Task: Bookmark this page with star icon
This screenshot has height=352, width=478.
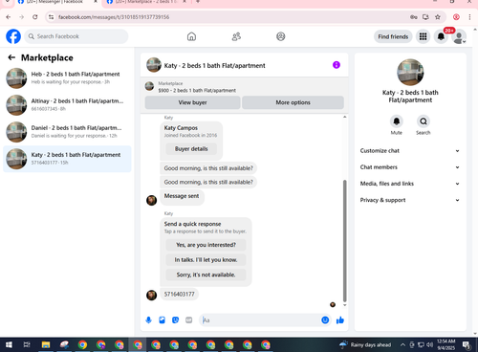Action: [x=438, y=17]
